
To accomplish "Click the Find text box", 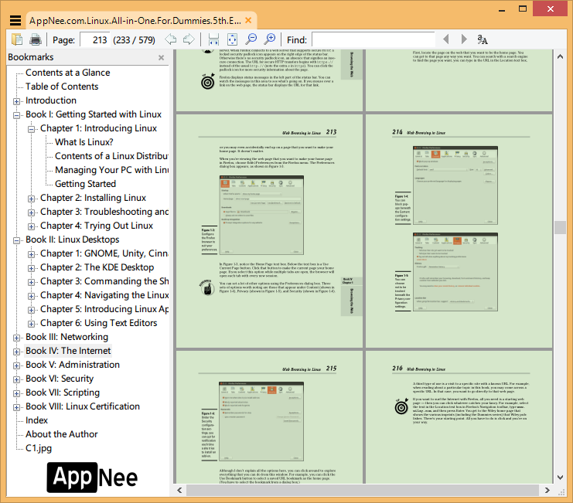I will click(x=373, y=39).
